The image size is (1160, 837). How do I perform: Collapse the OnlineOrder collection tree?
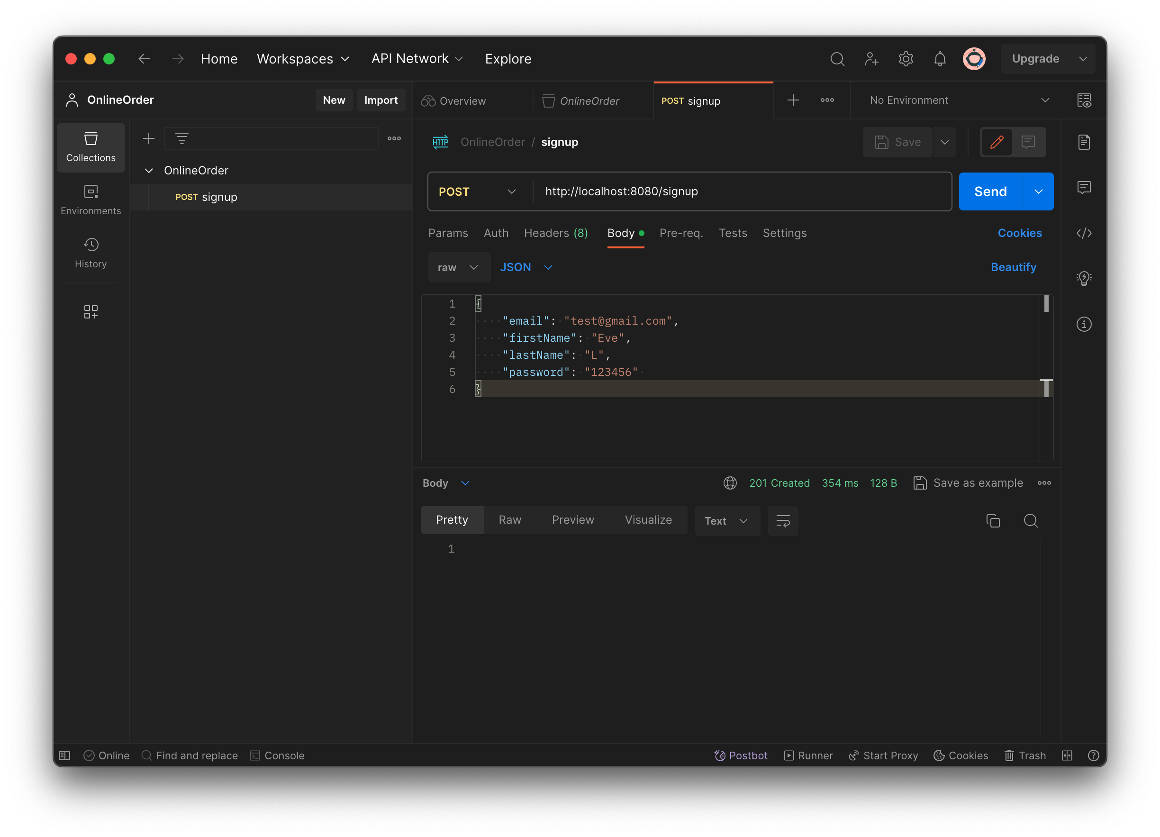149,170
